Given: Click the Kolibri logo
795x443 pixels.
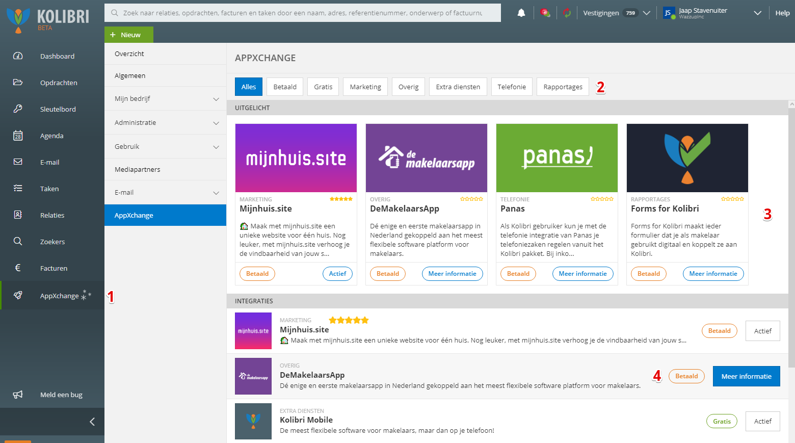Looking at the screenshot, I should pyautogui.click(x=48, y=19).
